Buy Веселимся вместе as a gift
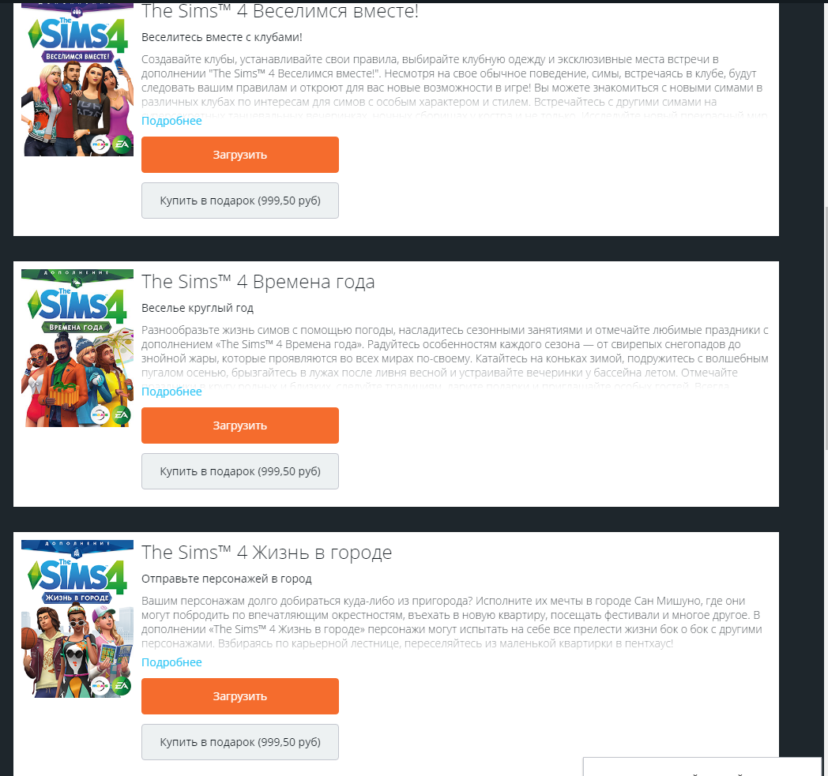 pos(239,201)
